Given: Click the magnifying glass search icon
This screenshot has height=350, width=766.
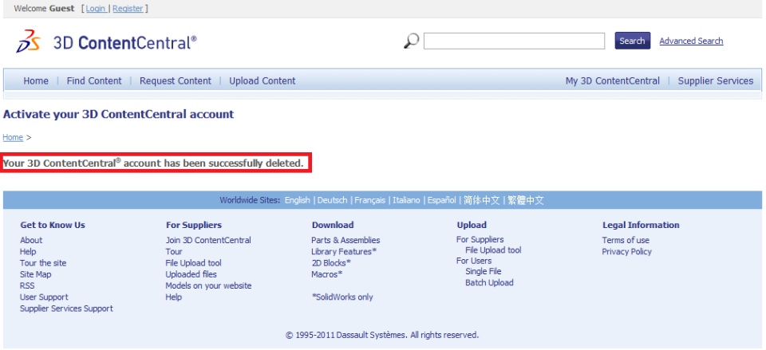Looking at the screenshot, I should coord(412,41).
